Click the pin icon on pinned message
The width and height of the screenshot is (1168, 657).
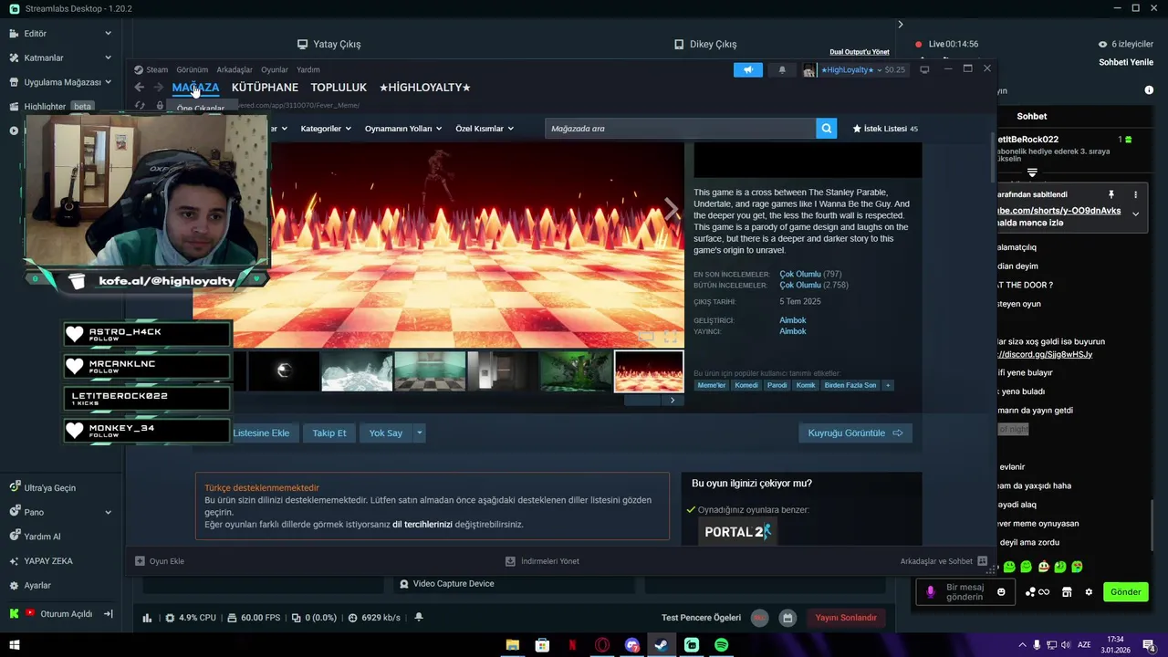[x=1111, y=194]
